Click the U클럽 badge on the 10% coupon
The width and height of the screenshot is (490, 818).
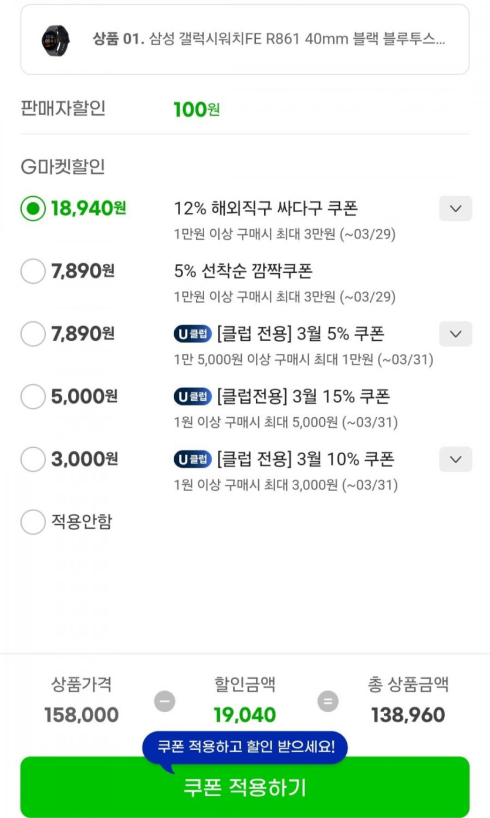click(192, 459)
